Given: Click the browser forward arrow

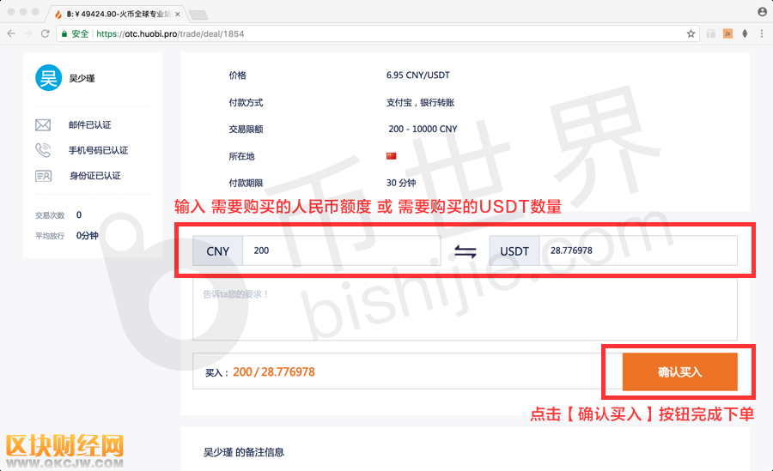Looking at the screenshot, I should [28, 33].
